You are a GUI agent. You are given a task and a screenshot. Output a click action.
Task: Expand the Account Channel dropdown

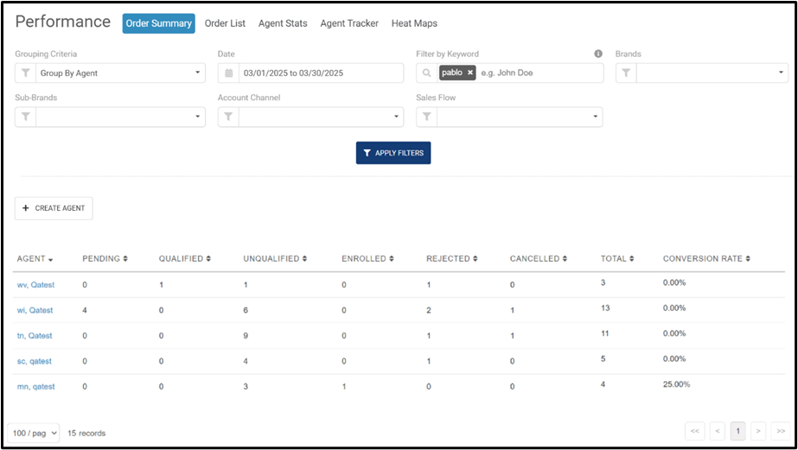click(x=321, y=117)
